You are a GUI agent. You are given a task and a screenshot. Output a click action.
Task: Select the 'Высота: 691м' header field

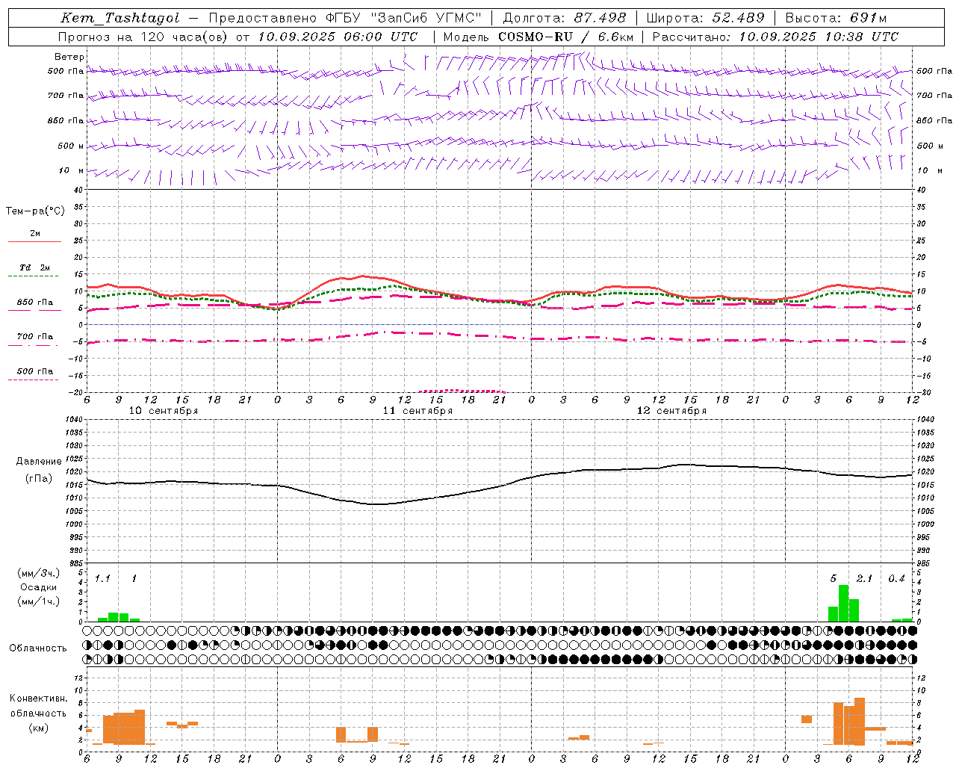(x=836, y=19)
